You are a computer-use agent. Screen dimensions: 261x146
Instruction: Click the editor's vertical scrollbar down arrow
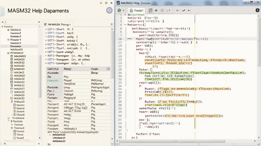[x=259, y=138]
